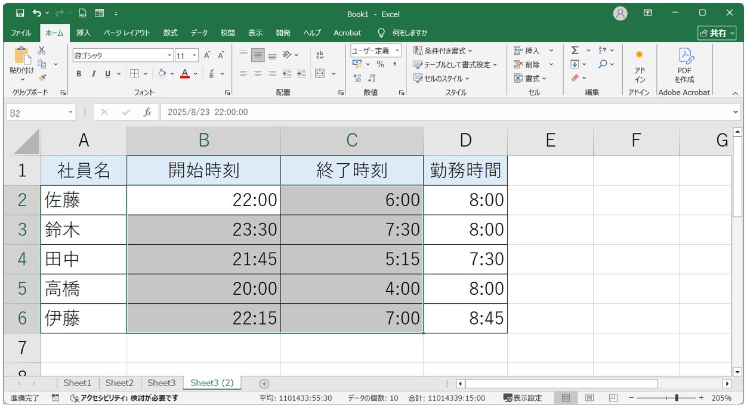Toggle center horizontal alignment

point(258,74)
